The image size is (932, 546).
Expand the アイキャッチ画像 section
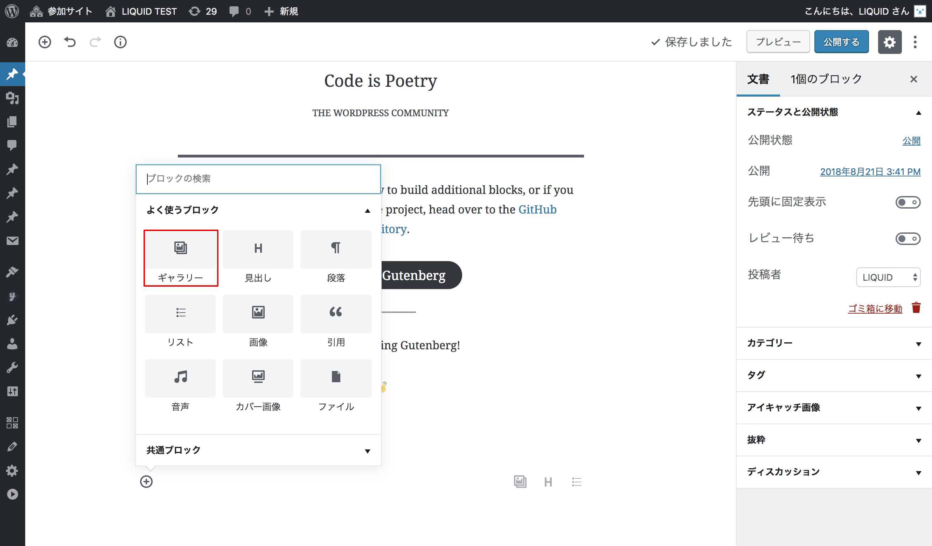[834, 407]
